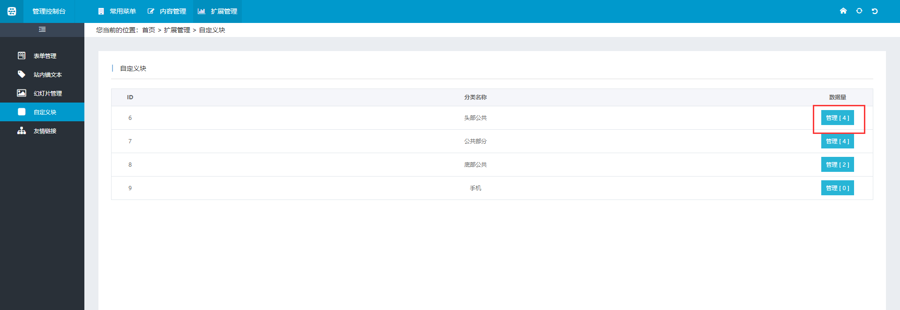Click the admin console logo icon
900x310 pixels.
click(x=12, y=11)
